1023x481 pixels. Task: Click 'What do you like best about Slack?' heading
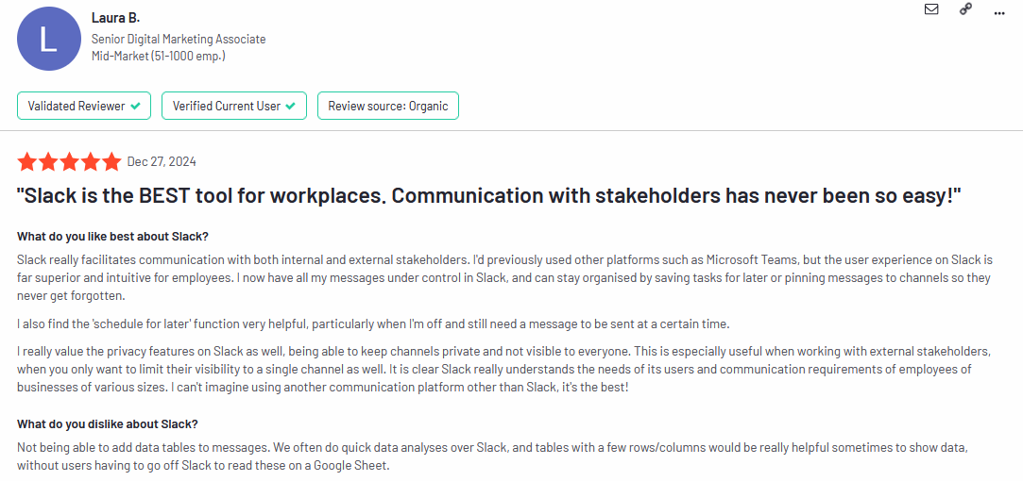click(112, 236)
